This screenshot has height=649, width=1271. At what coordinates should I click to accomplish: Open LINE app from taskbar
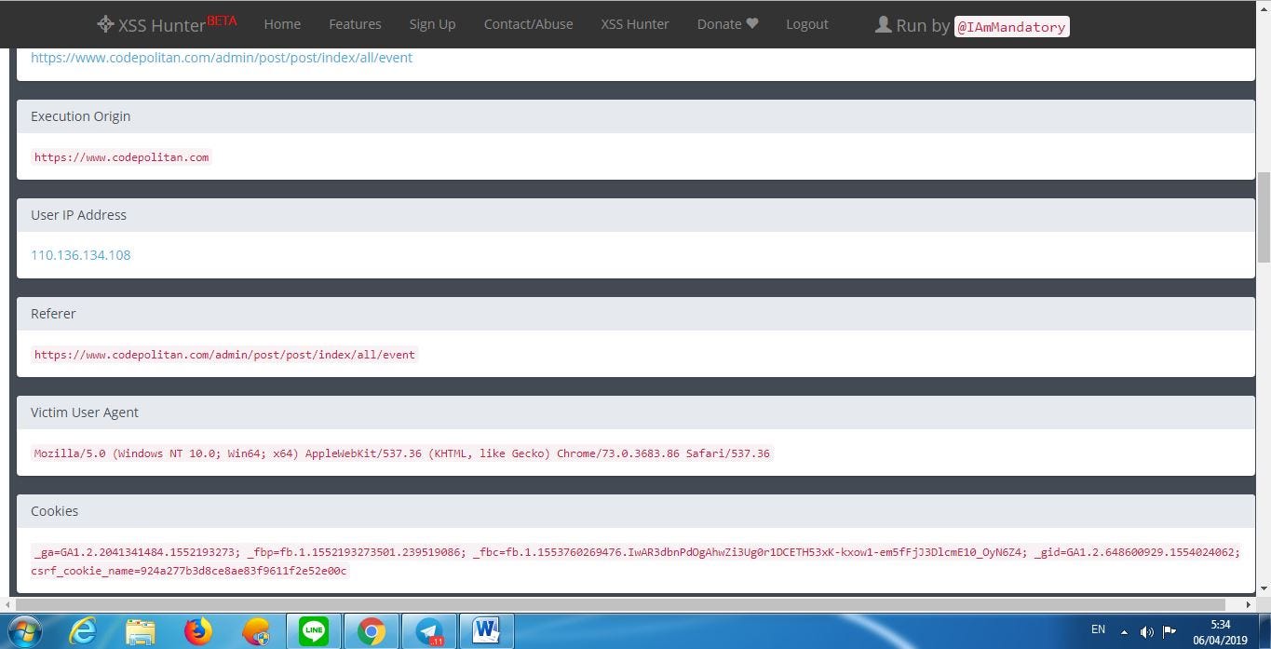tap(314, 631)
